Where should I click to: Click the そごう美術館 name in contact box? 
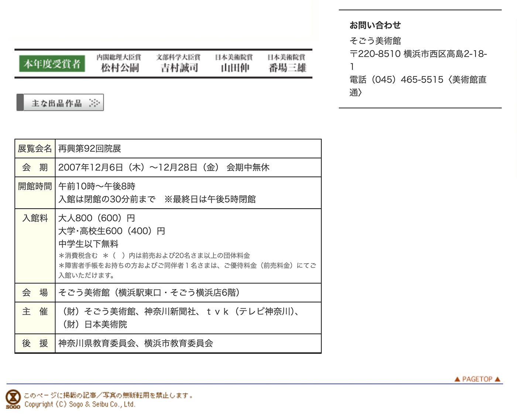click(375, 41)
